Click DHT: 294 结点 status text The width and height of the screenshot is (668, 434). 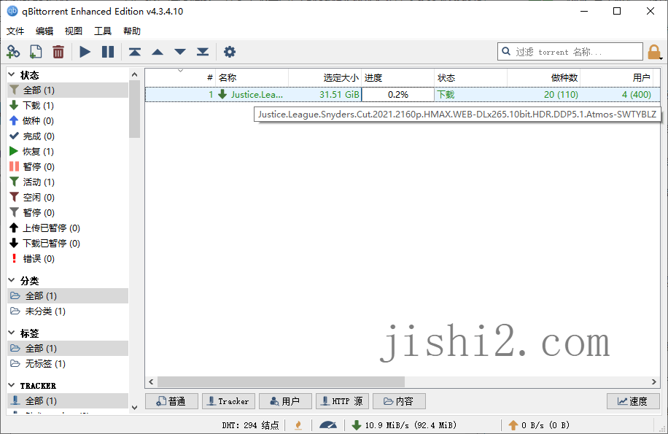[x=250, y=425]
